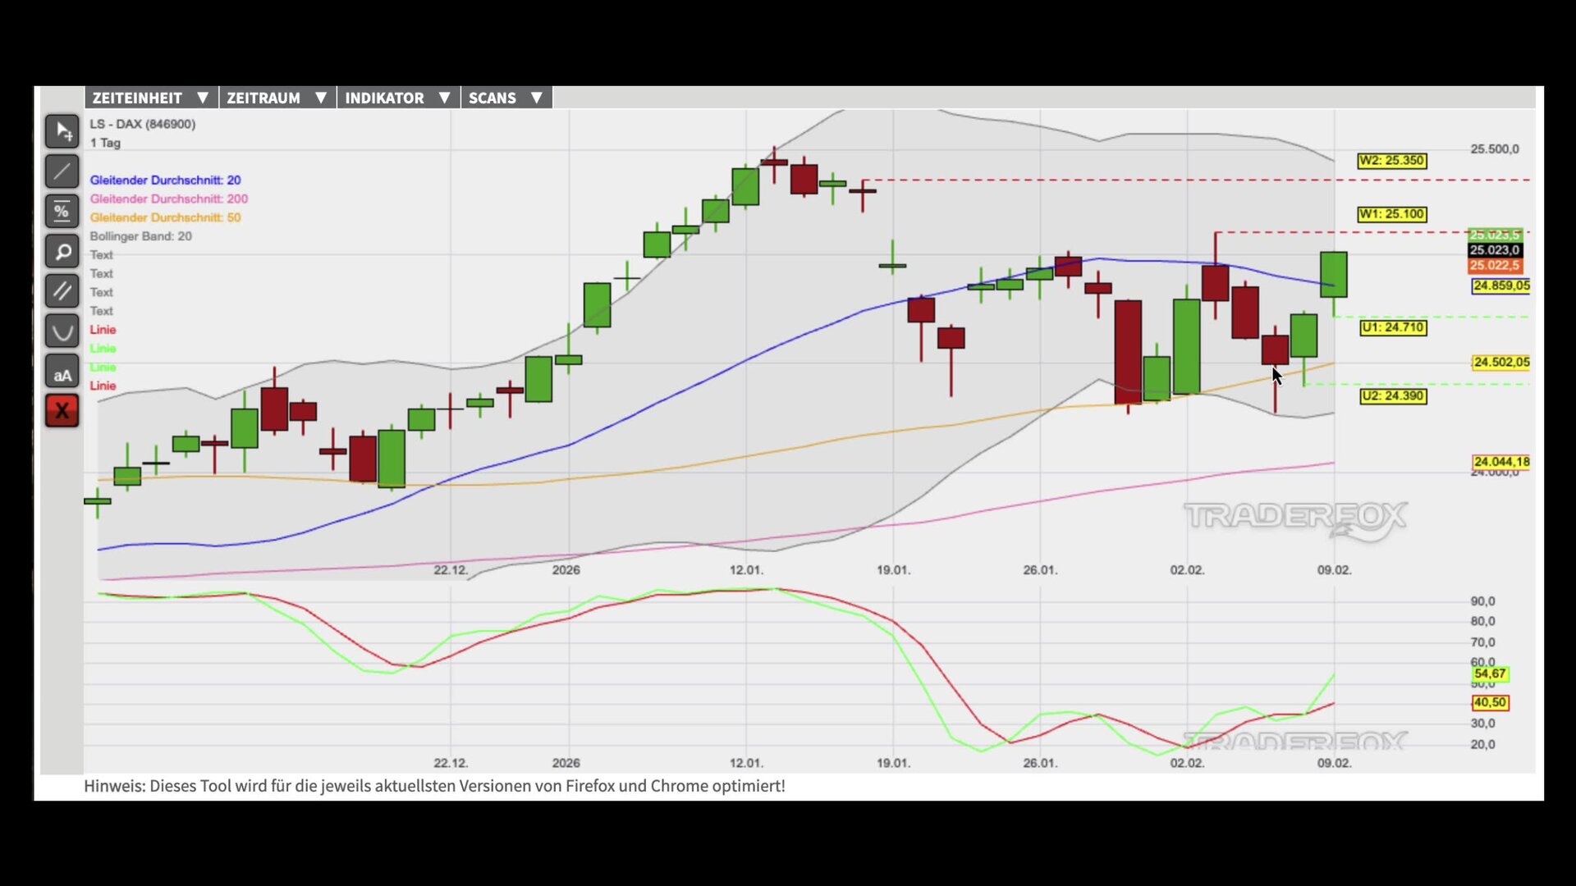
Task: Expand the ZEITRAUM dropdown
Action: [x=277, y=98]
